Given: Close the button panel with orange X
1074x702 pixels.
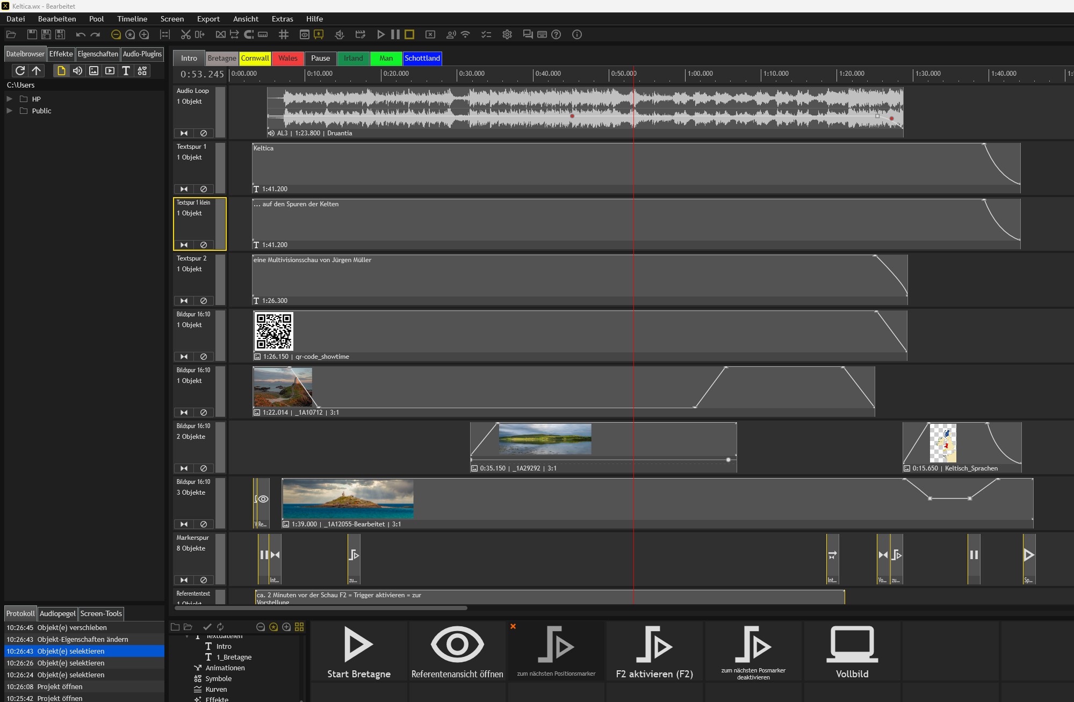Looking at the screenshot, I should click(x=513, y=626).
